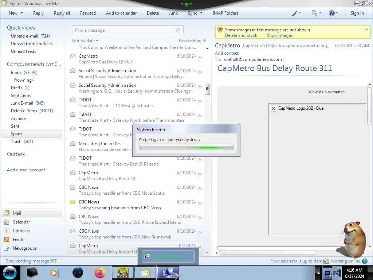
Task: Click envelope icon of Mercados Cinco Días message
Action: point(73,144)
